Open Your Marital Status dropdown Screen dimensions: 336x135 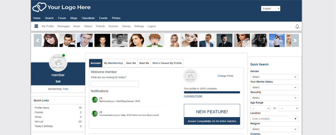[x=274, y=87]
